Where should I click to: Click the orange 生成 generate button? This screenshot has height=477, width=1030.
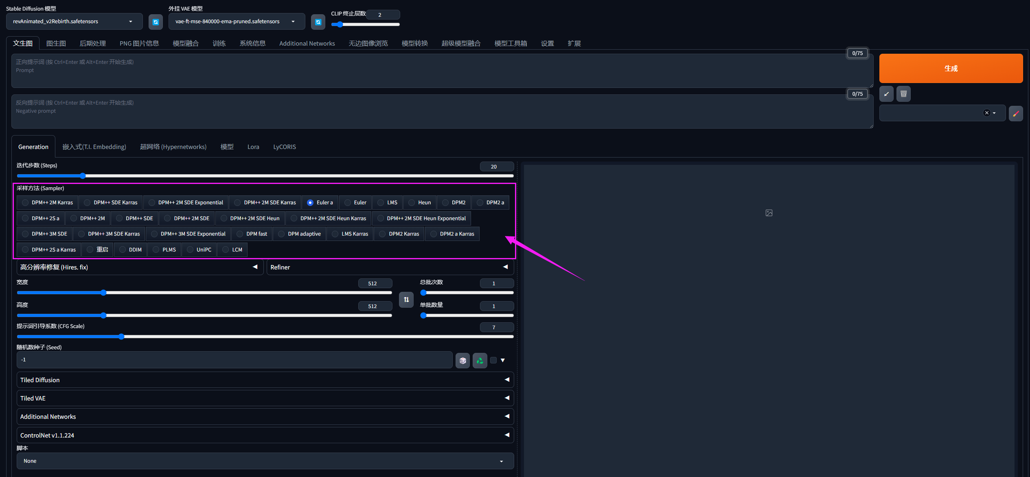tap(951, 68)
